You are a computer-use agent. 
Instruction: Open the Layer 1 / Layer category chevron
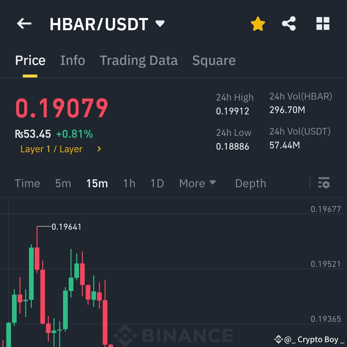99,149
